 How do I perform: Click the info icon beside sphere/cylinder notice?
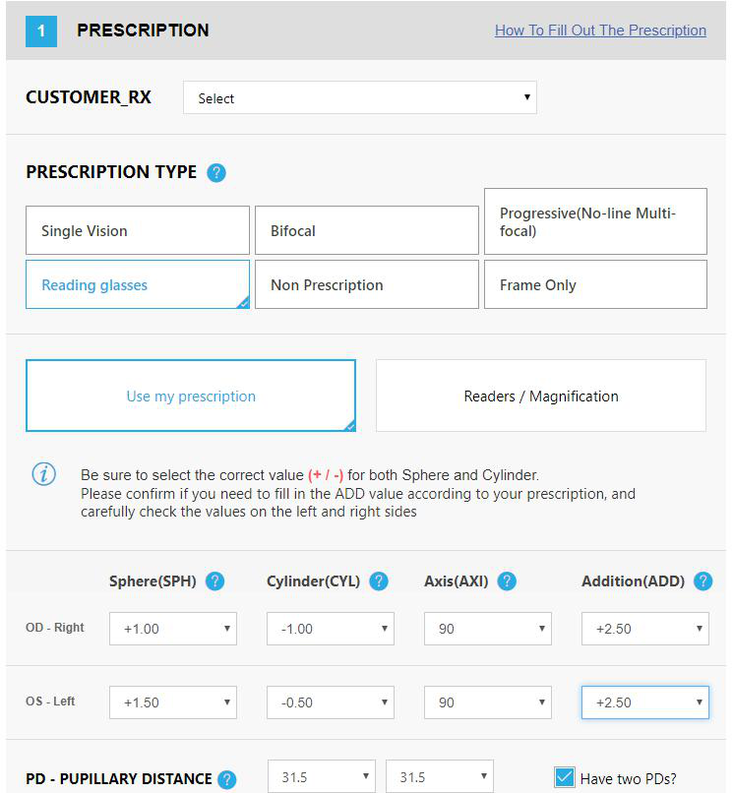[x=44, y=474]
